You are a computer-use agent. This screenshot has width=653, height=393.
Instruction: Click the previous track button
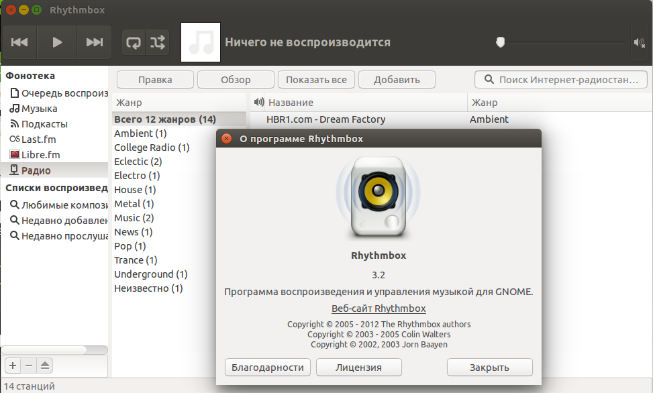(x=19, y=42)
